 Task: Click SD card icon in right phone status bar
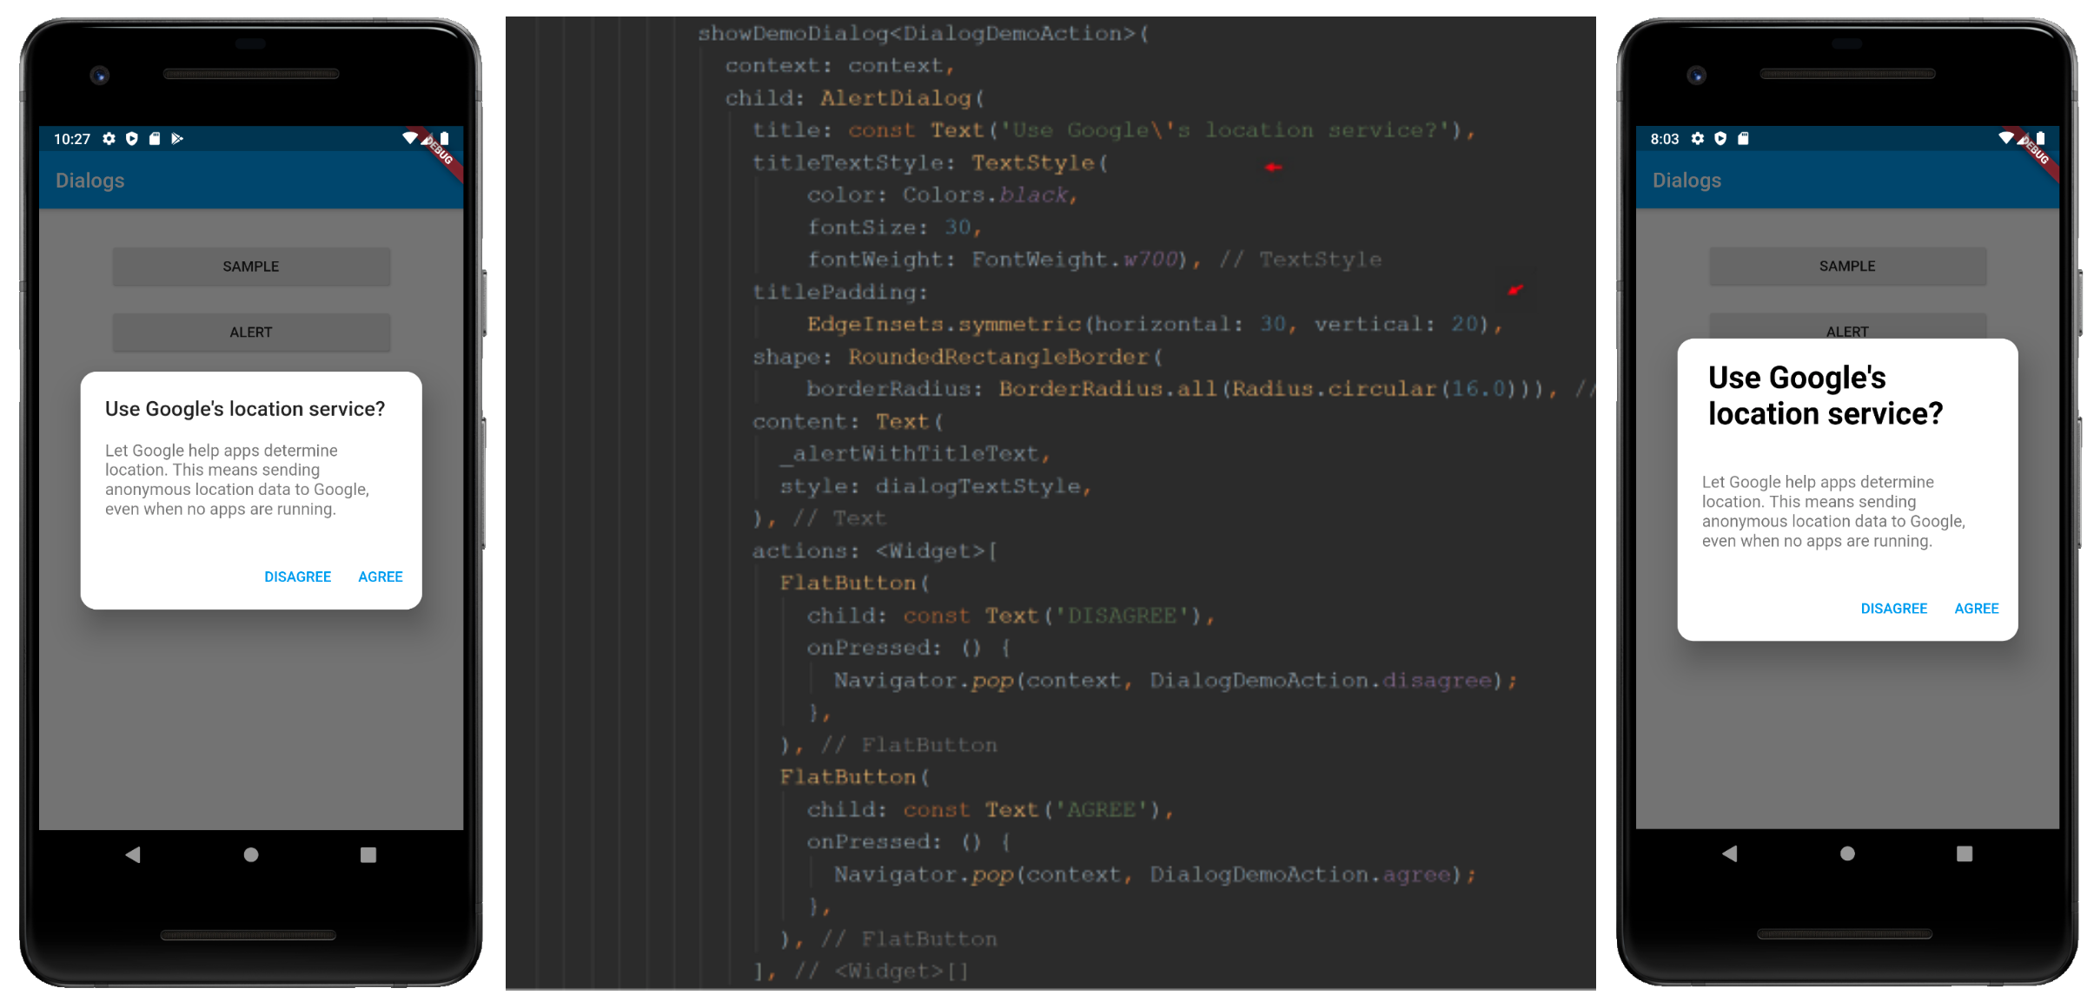coord(1743,139)
